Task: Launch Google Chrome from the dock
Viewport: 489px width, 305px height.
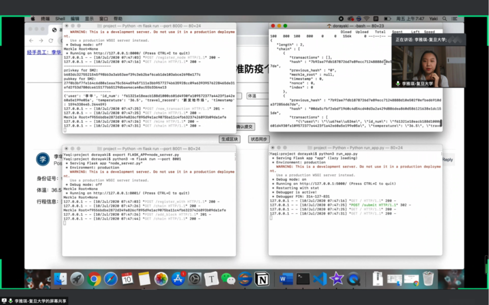Action: pyautogui.click(x=94, y=279)
